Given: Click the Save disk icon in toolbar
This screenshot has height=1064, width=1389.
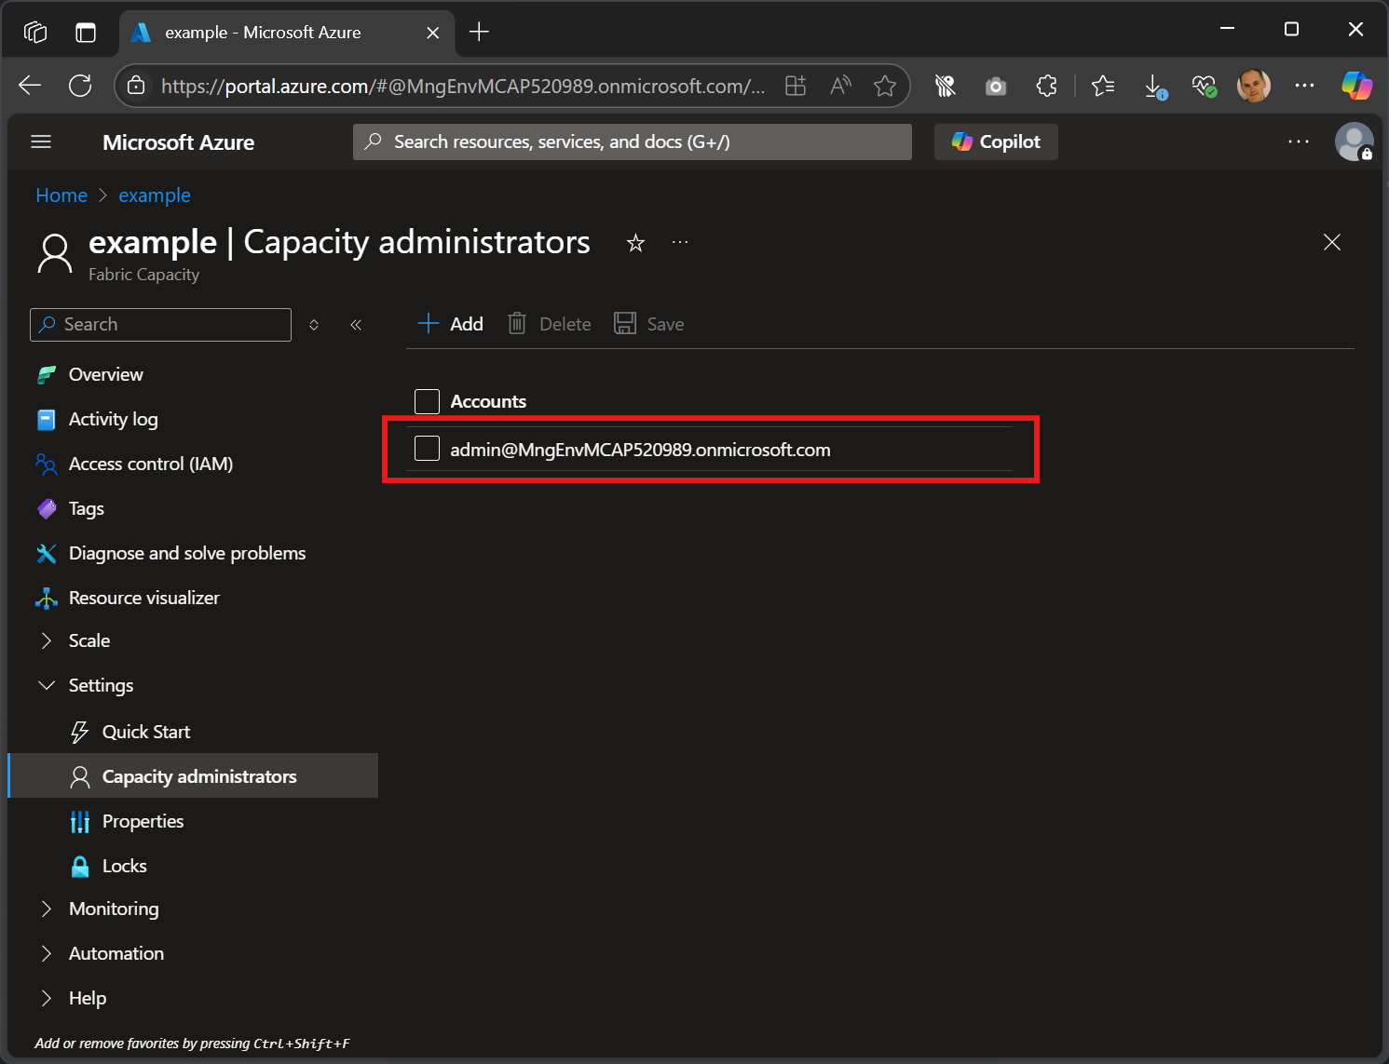Looking at the screenshot, I should coord(624,323).
